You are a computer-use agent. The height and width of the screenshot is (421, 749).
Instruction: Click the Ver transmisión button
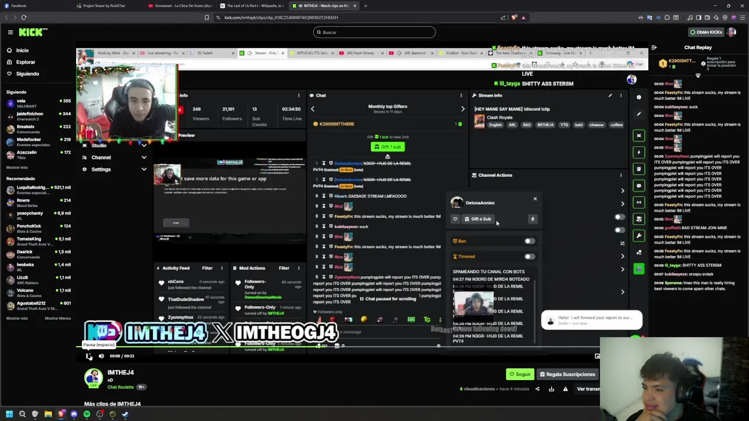coord(588,389)
